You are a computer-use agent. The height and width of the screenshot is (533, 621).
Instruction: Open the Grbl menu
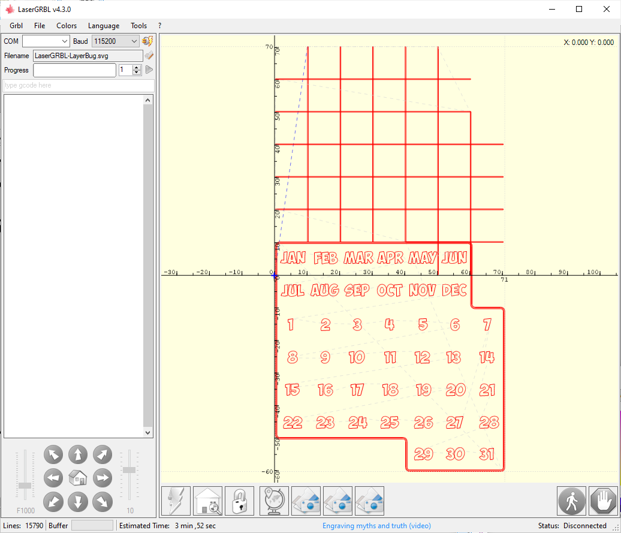(x=16, y=26)
